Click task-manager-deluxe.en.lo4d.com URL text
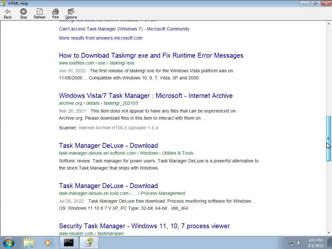The width and height of the screenshot is (332, 249). (94, 193)
